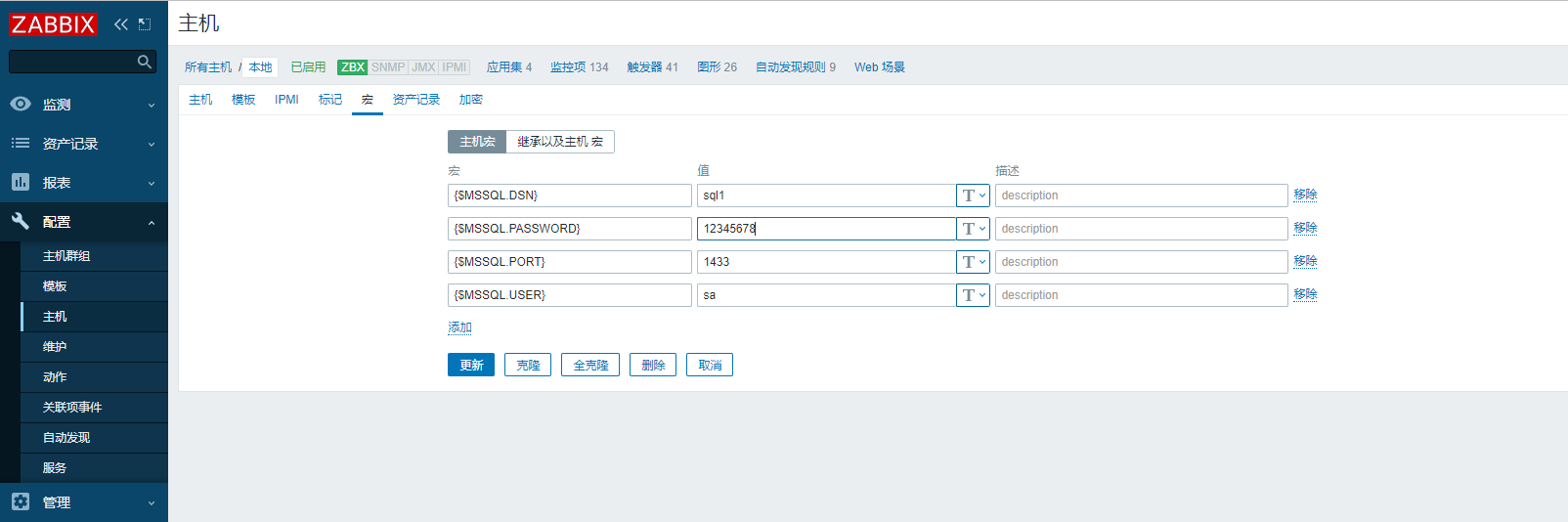Viewport: 1568px width, 522px height.
Task: Remove the {$MSSQL.USER} macro row
Action: [x=1305, y=294]
